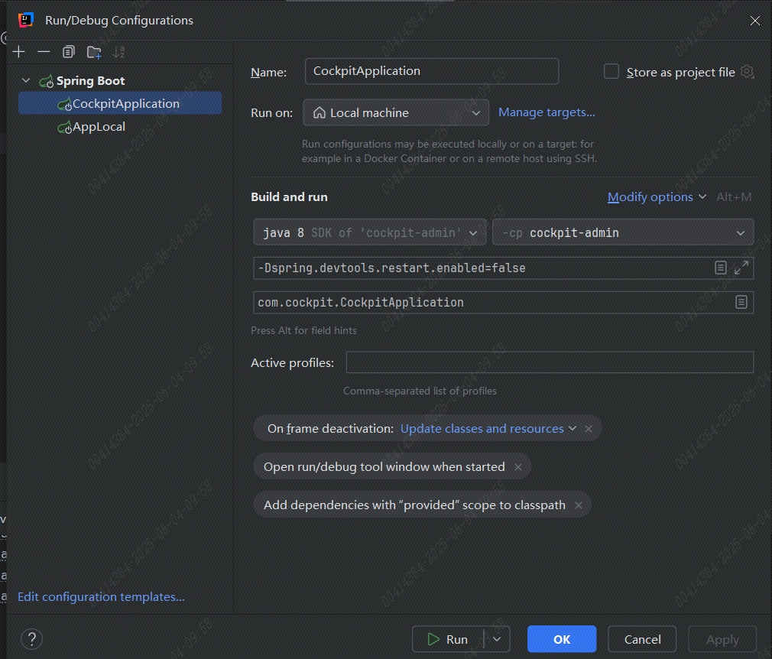Open the java 8 SDK dropdown
The image size is (772, 659).
pyautogui.click(x=369, y=232)
